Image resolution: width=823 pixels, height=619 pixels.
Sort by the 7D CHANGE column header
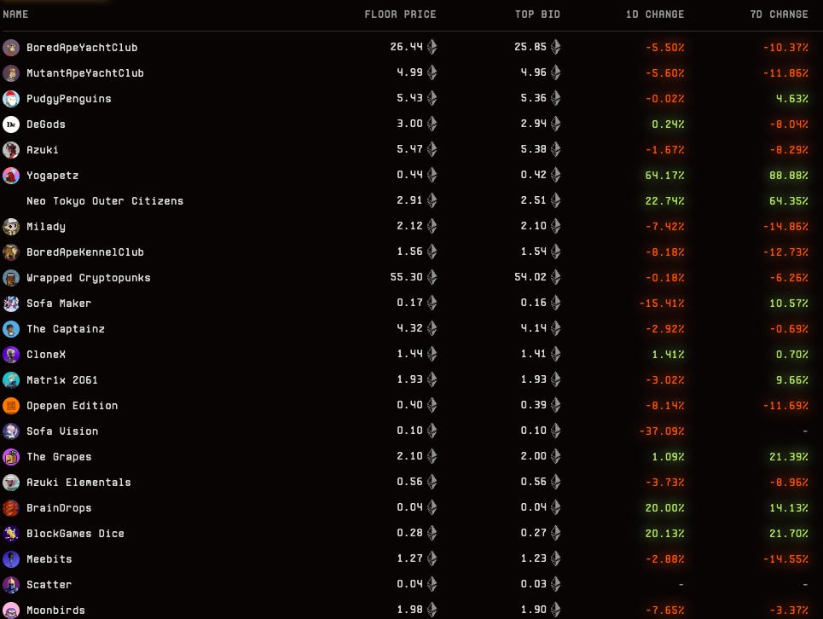pos(779,14)
